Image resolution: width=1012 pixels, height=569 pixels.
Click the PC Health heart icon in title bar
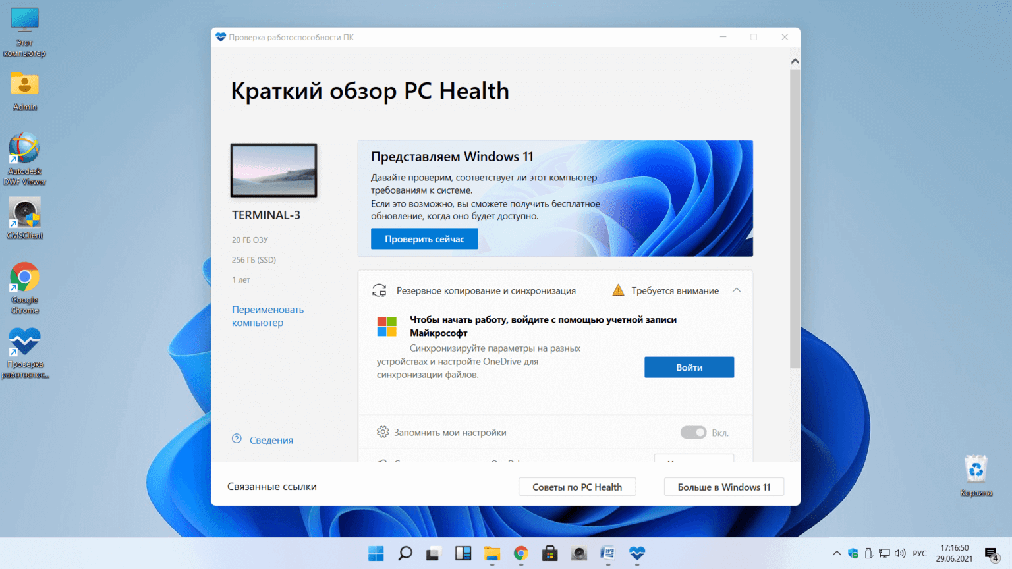[221, 37]
